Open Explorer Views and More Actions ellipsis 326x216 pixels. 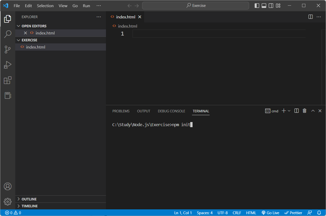[x=99, y=17]
